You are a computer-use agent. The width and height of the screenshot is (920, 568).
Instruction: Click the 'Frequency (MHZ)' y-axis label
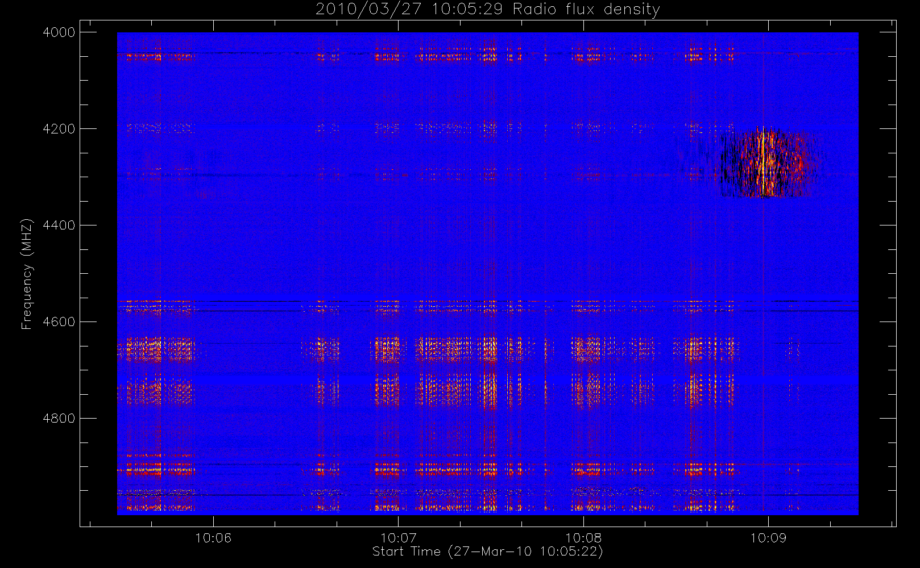[x=26, y=274]
